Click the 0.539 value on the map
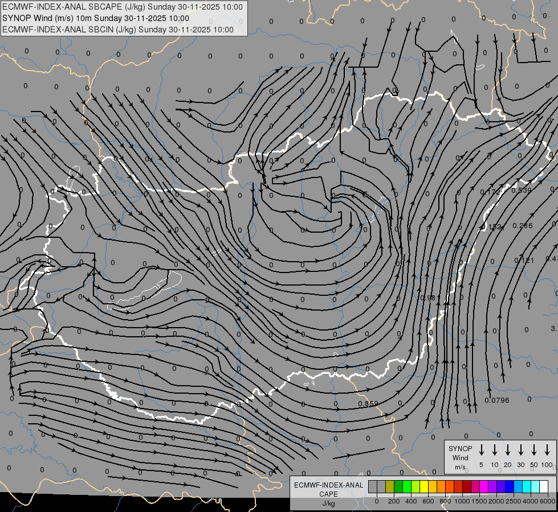558x512 pixels. pos(522,191)
